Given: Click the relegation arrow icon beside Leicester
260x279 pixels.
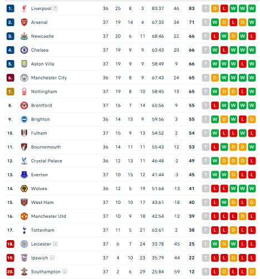Looking at the screenshot, I should [55, 244].
